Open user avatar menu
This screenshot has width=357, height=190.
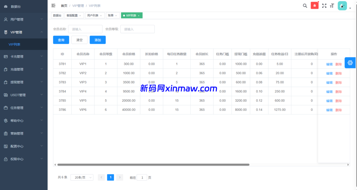click(x=342, y=6)
